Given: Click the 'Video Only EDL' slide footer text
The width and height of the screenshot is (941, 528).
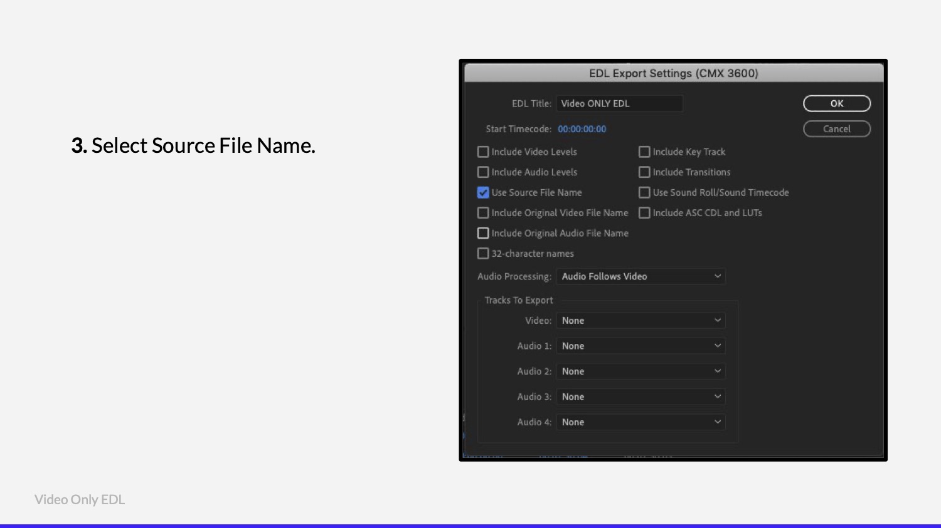Looking at the screenshot, I should click(x=80, y=500).
